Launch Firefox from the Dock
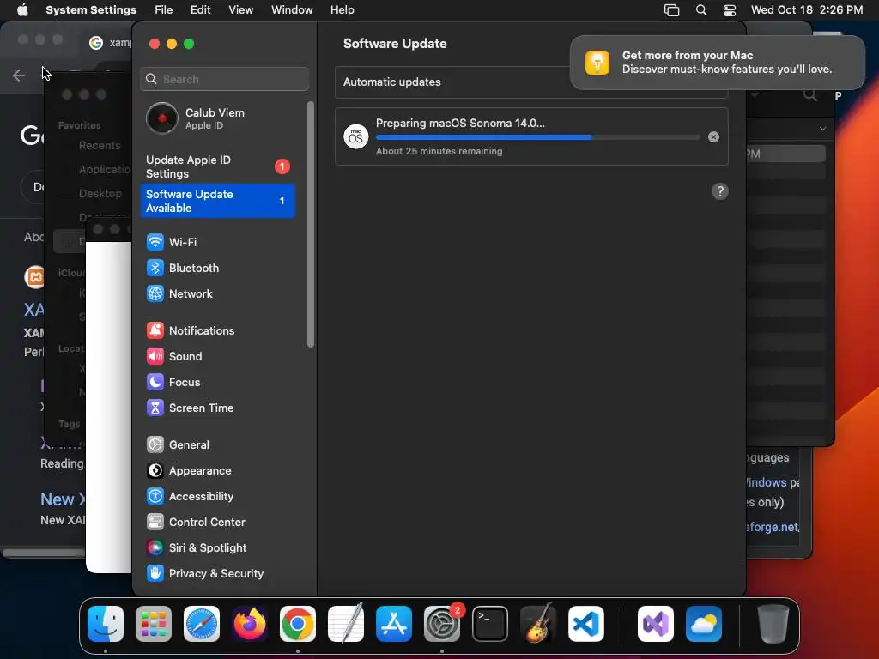The height and width of the screenshot is (659, 879). pyautogui.click(x=250, y=624)
